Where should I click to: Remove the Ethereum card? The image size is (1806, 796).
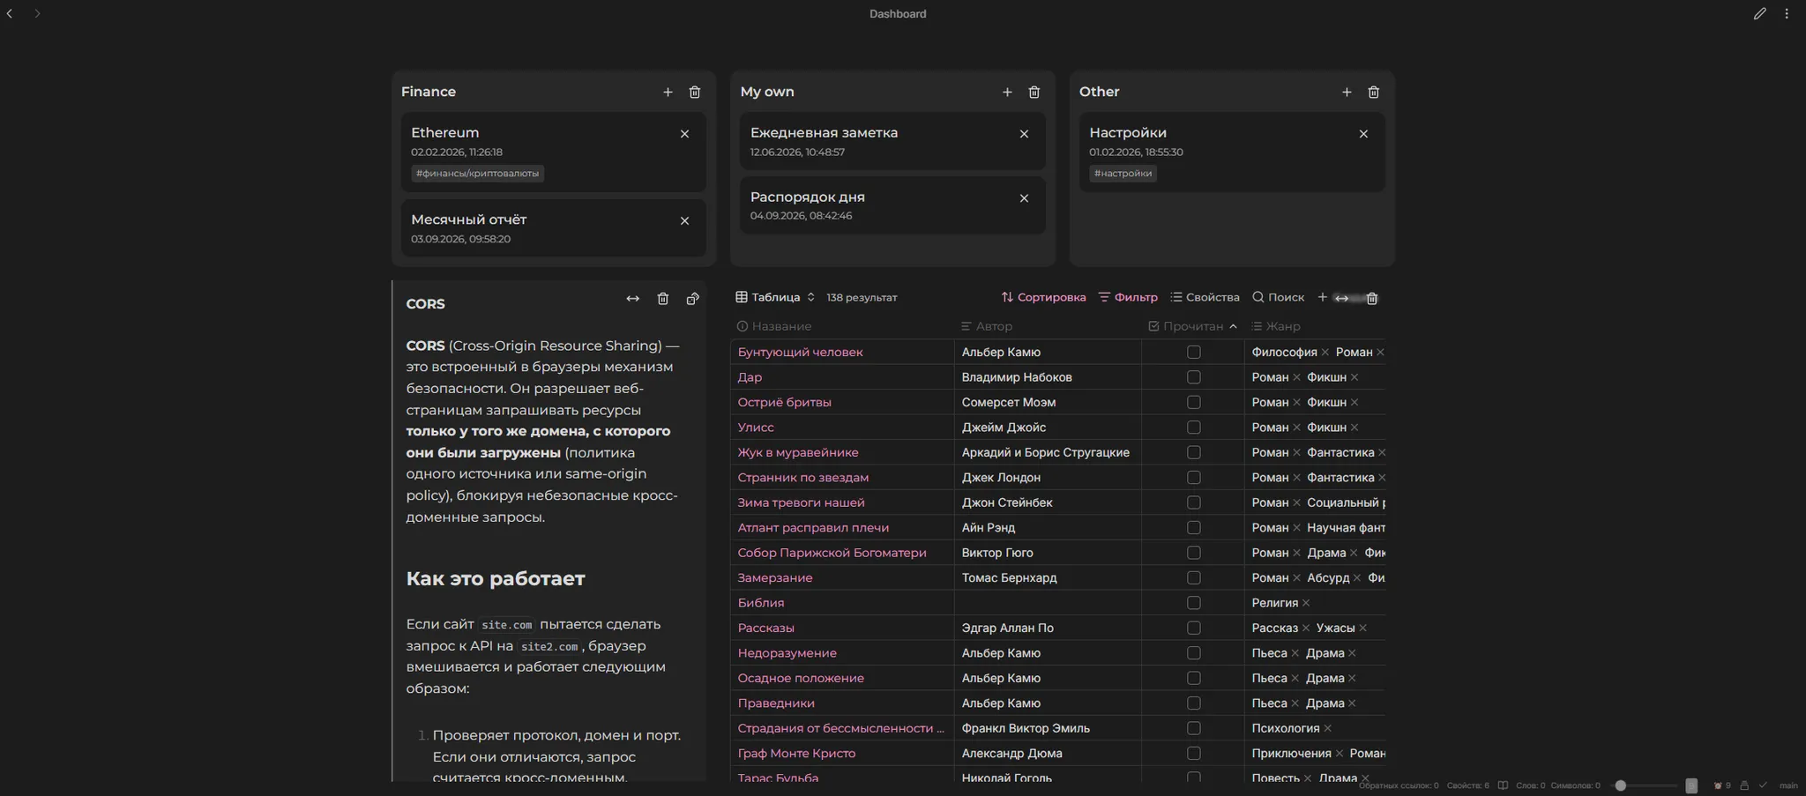coord(684,134)
